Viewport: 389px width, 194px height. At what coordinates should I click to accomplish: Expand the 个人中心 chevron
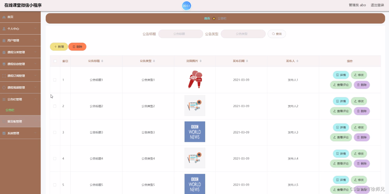[35, 28]
